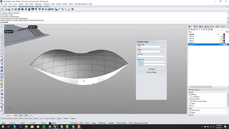Create a new layer with page icon

(189, 29)
